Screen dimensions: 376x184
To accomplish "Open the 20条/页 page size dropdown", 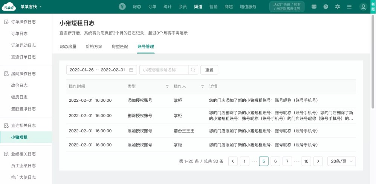I will click(341, 161).
